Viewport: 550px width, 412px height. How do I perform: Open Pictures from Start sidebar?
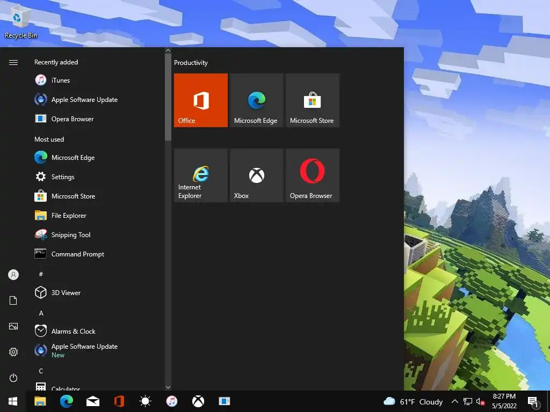[x=13, y=326]
